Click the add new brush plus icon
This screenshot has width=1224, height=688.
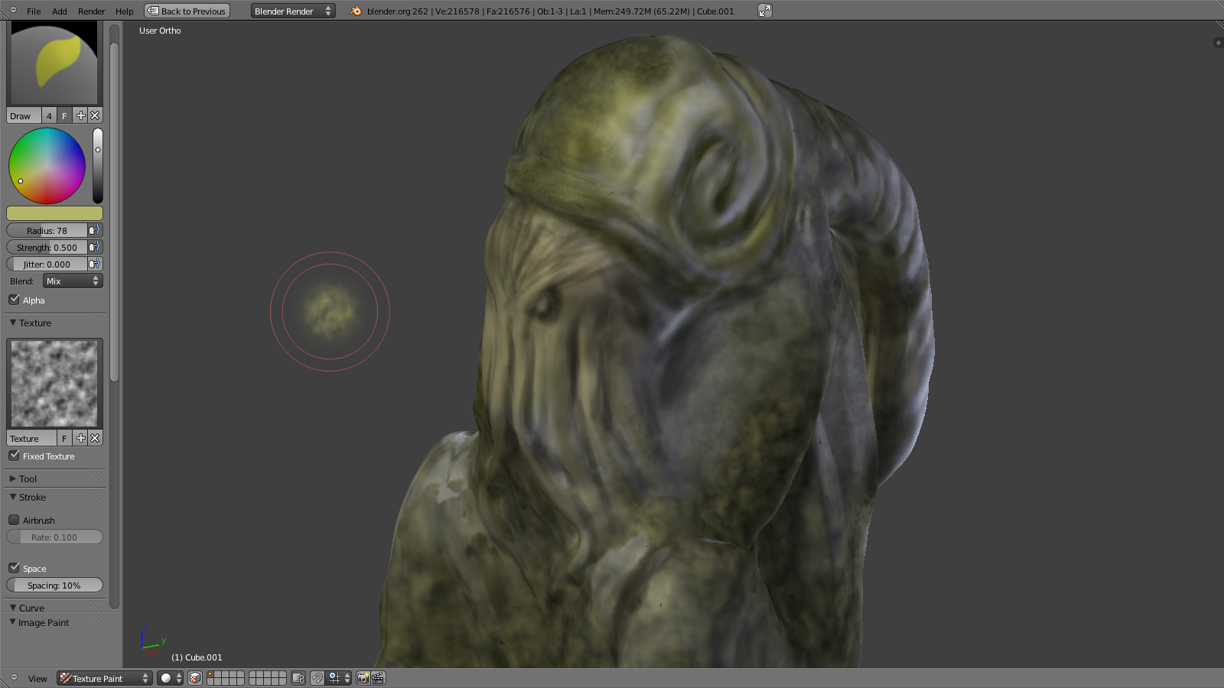[80, 115]
